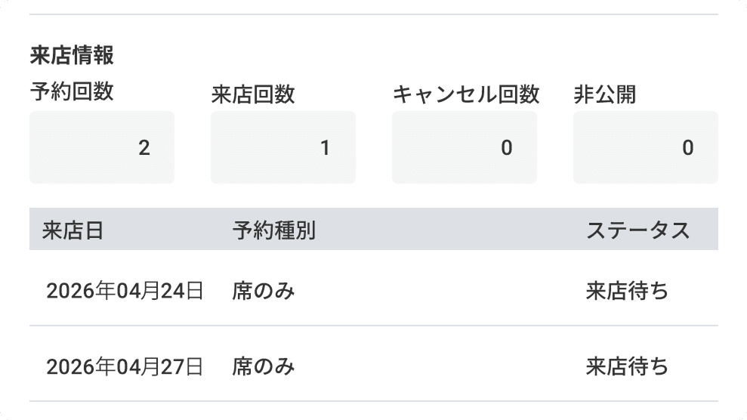Click the value 1 under 来店回数
This screenshot has width=747, height=420.
point(326,148)
